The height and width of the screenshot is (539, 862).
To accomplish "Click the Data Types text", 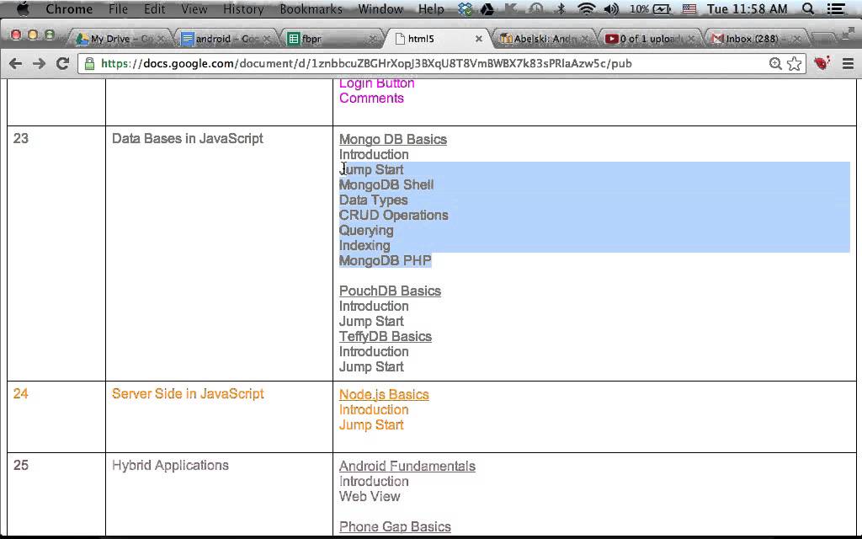I will [373, 200].
